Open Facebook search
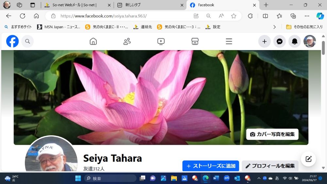The image size is (327, 184). [27, 41]
